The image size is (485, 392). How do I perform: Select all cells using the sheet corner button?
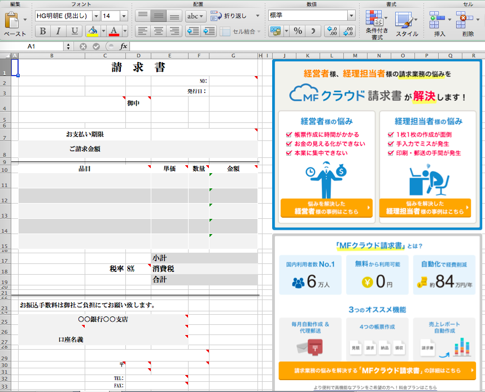click(x=6, y=56)
